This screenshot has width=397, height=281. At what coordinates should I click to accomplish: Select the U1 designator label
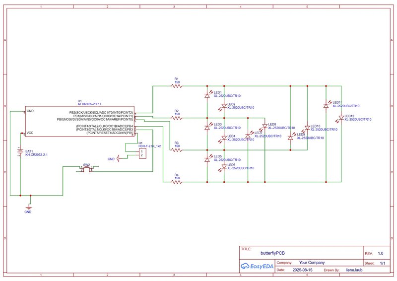(80, 101)
